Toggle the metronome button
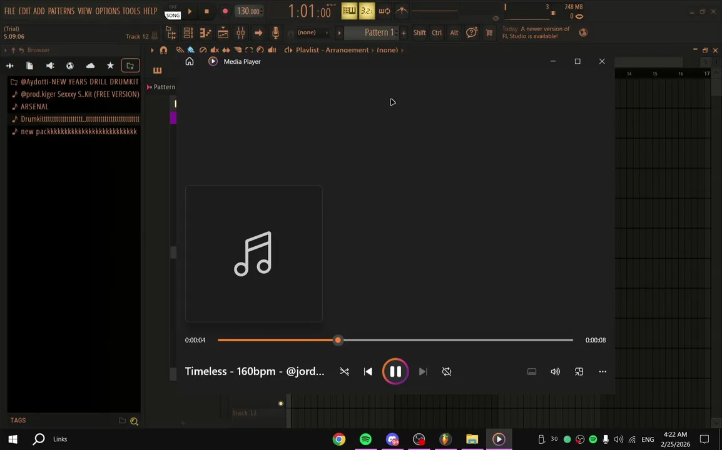The width and height of the screenshot is (722, 450). point(402,11)
